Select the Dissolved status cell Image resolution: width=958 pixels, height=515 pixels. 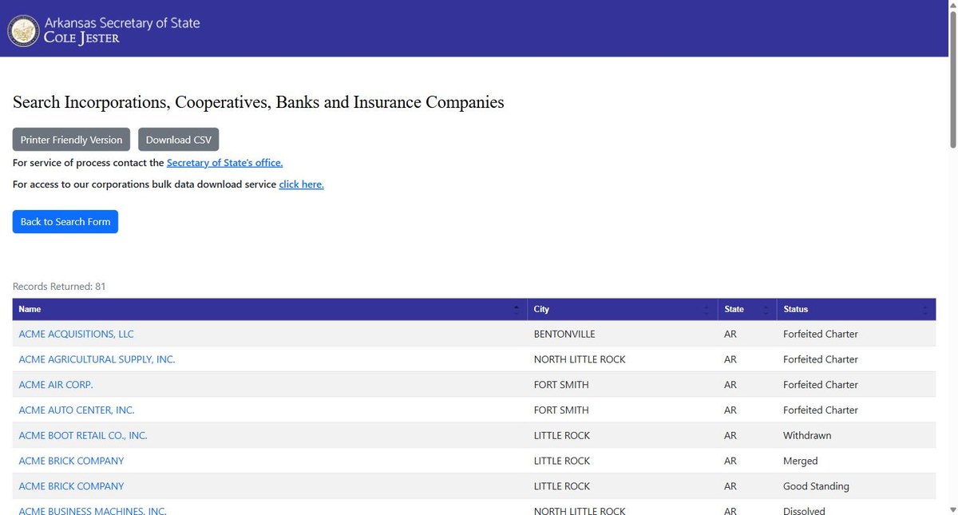pos(857,508)
